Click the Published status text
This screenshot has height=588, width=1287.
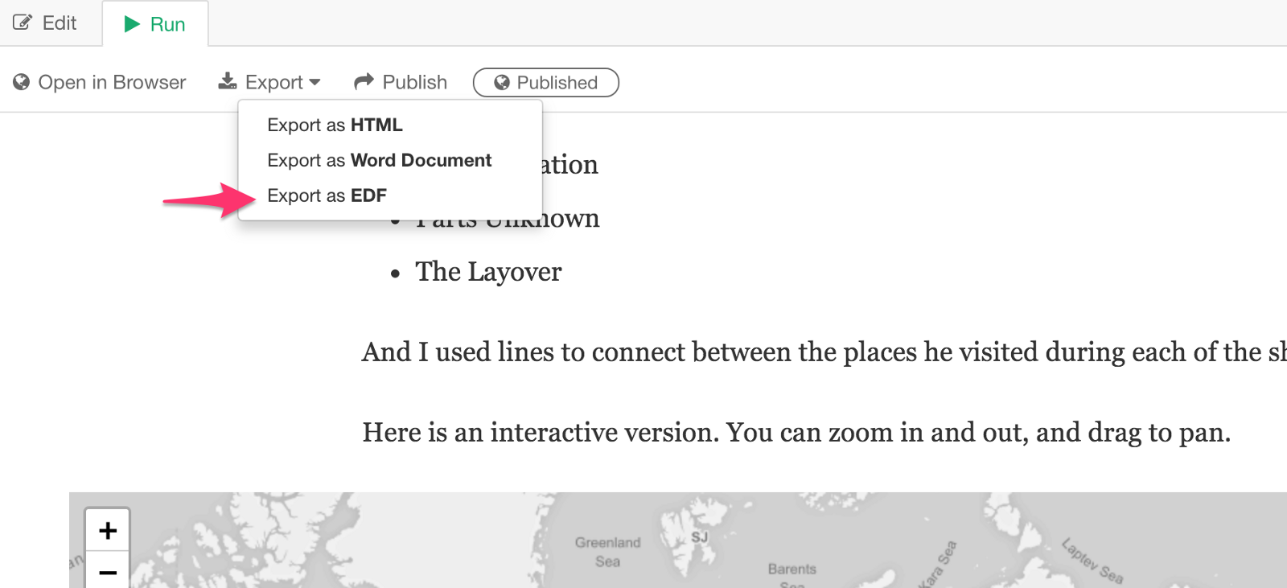coord(557,82)
